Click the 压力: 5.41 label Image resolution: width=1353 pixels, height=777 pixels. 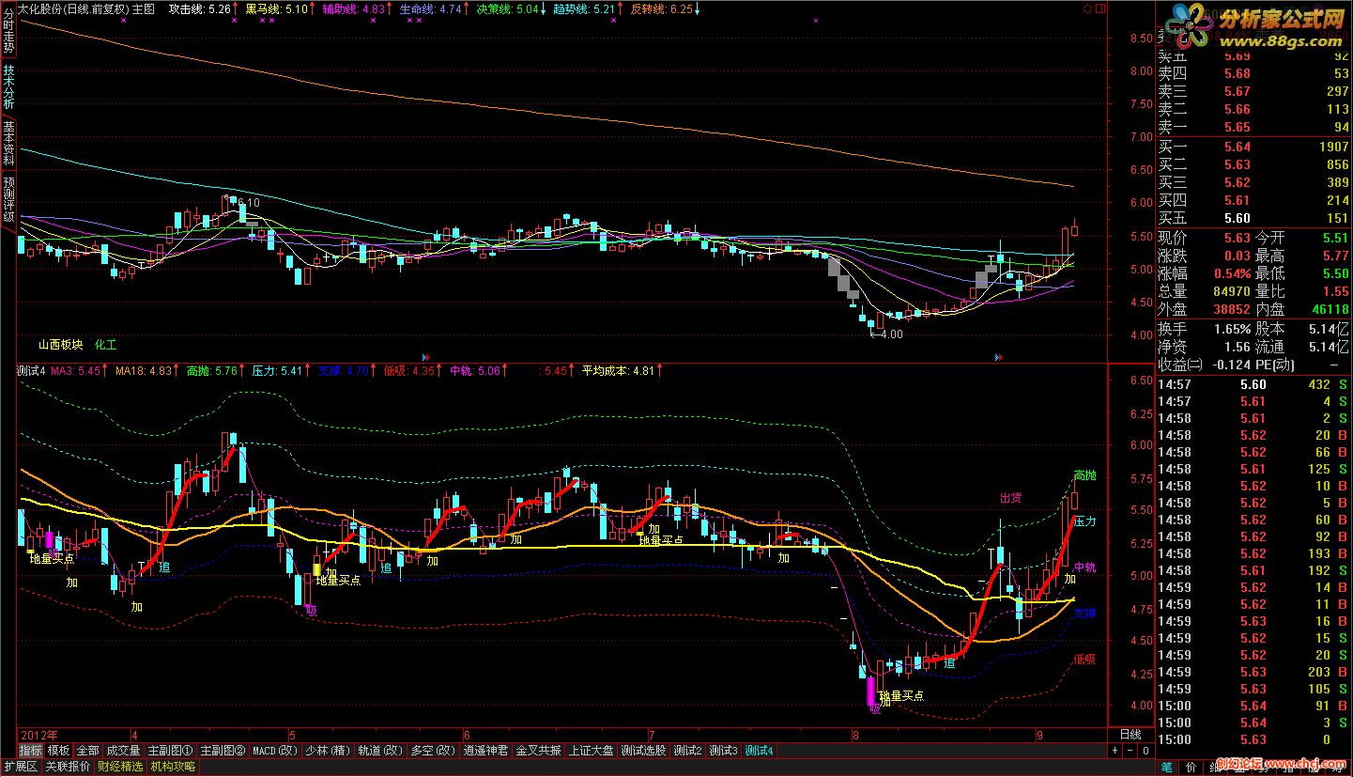278,371
